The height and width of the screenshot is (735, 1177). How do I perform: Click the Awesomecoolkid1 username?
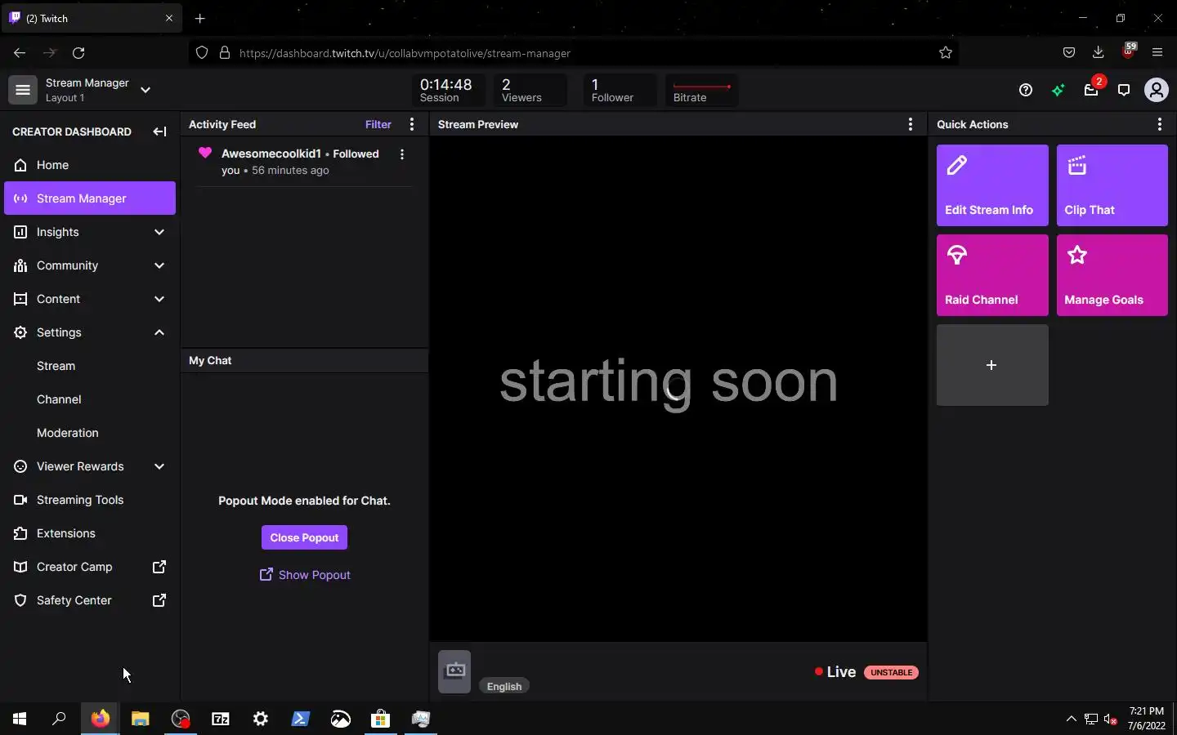(x=271, y=154)
